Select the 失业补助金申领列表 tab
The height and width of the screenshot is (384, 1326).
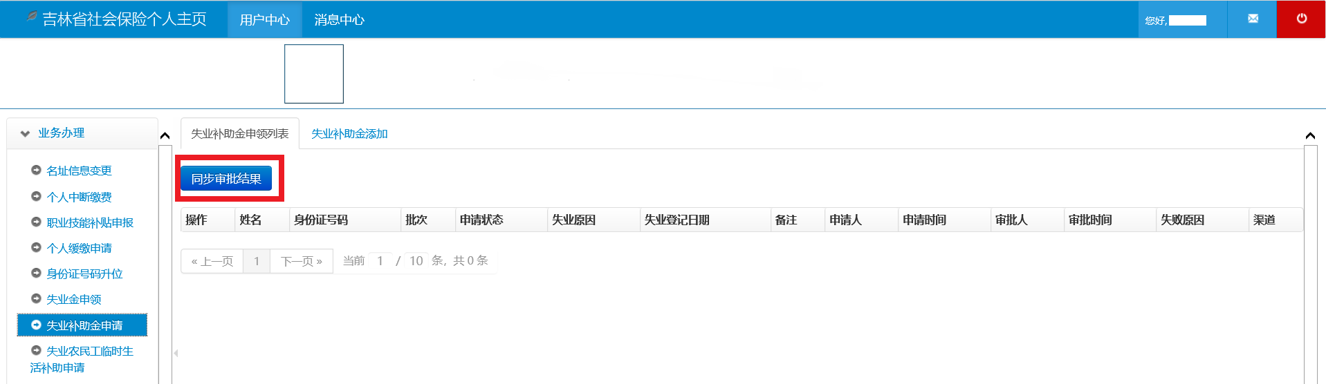point(239,134)
